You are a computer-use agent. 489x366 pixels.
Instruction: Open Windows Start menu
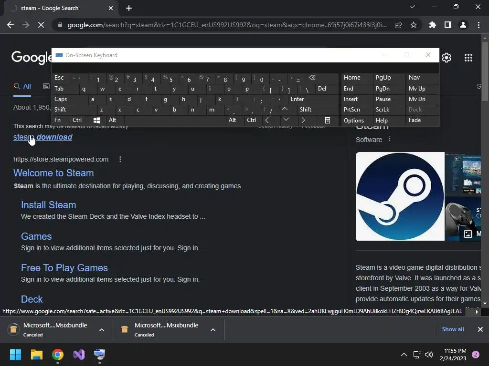(15, 355)
